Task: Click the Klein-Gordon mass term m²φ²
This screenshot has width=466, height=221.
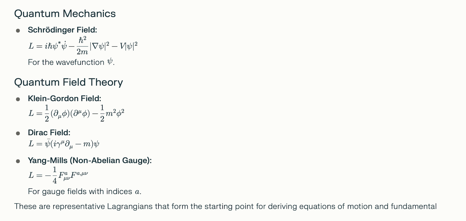Action: [115, 113]
